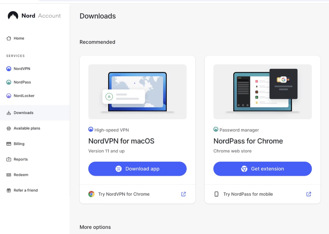Click the NordVPN sidebar icon

9,69
